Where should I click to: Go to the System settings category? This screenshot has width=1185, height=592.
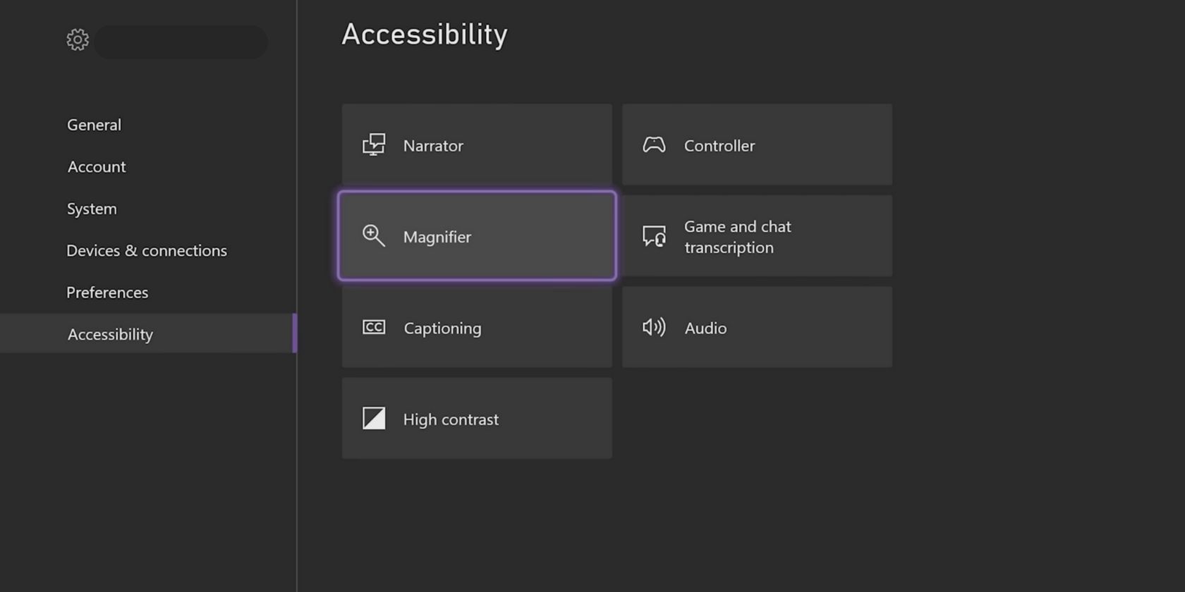point(92,209)
